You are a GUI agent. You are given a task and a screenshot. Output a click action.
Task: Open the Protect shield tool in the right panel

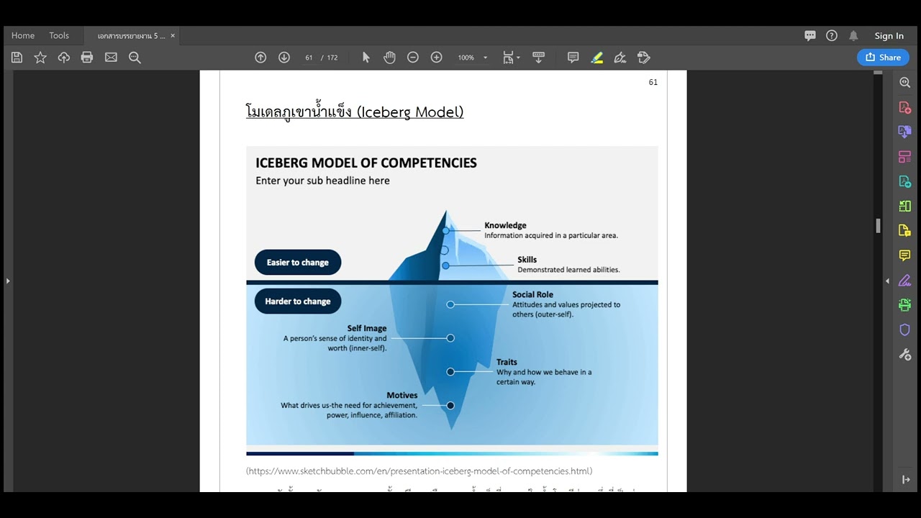click(905, 330)
